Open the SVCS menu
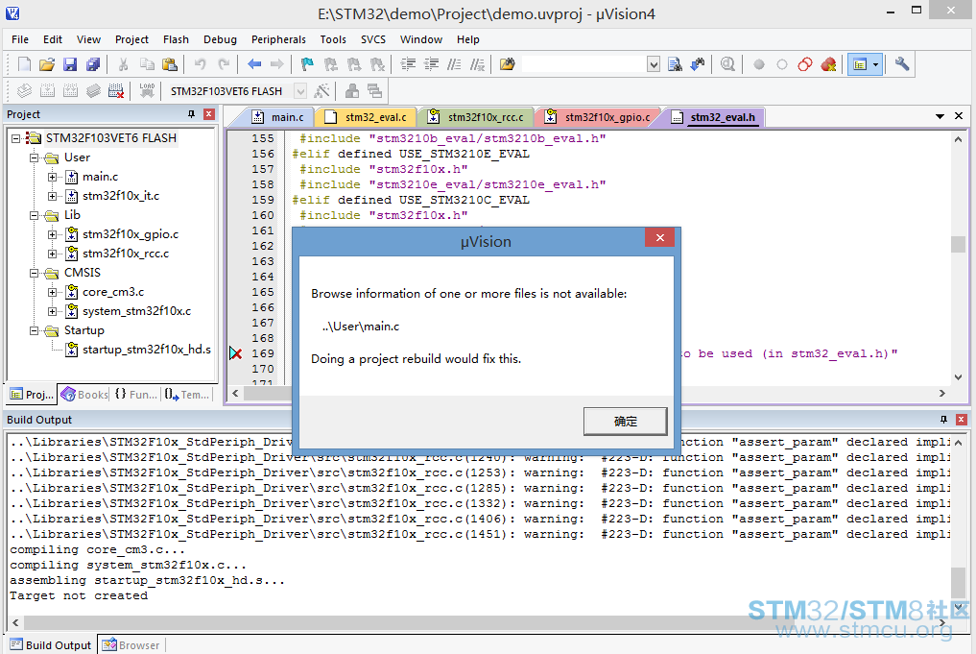 pyautogui.click(x=373, y=39)
